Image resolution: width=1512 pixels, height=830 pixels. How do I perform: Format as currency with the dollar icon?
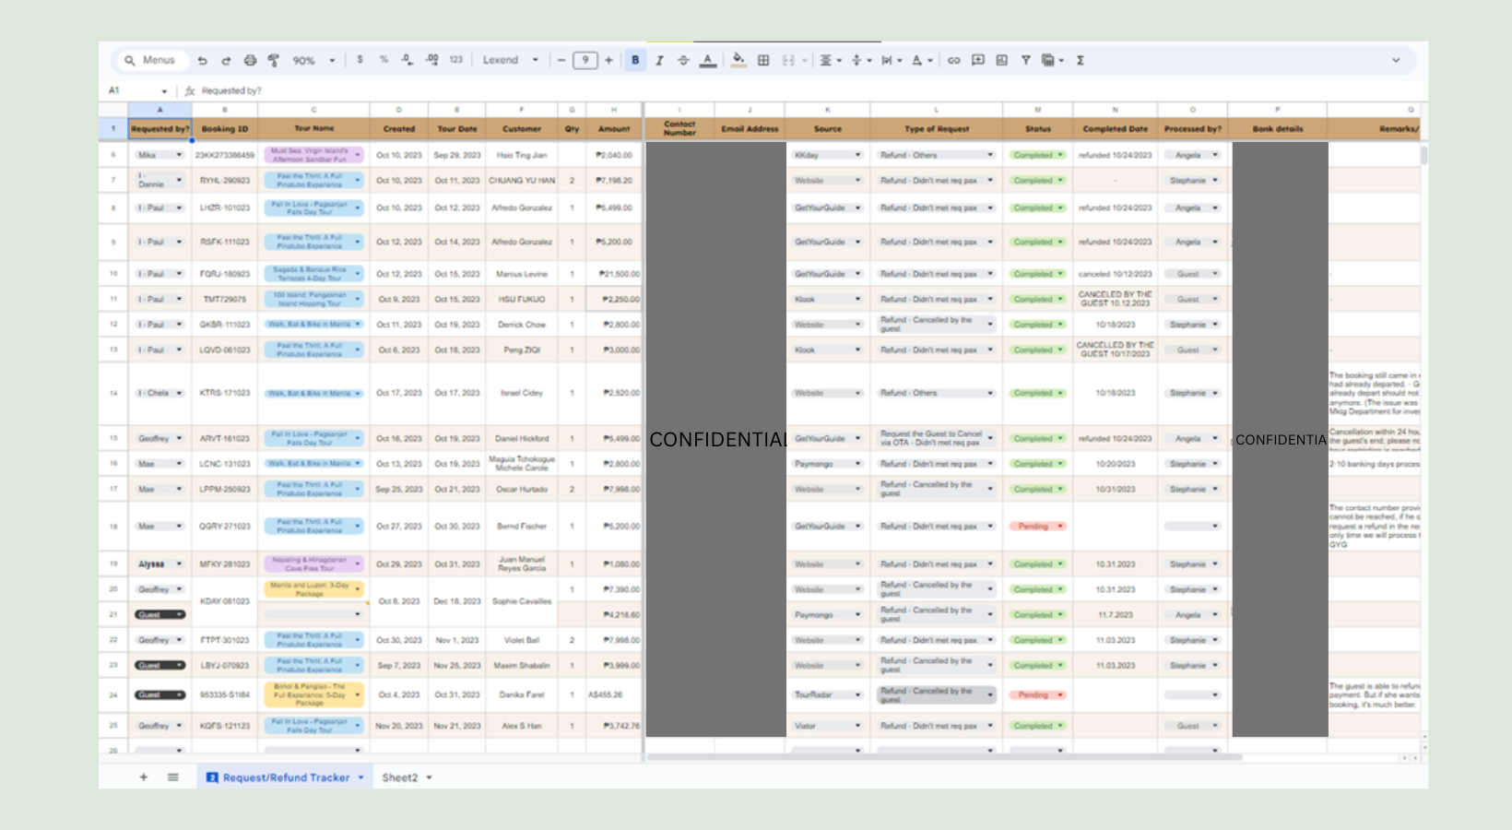360,60
